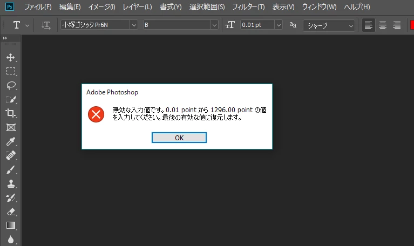Select the Frame tool
This screenshot has width=414, height=246.
(11, 127)
